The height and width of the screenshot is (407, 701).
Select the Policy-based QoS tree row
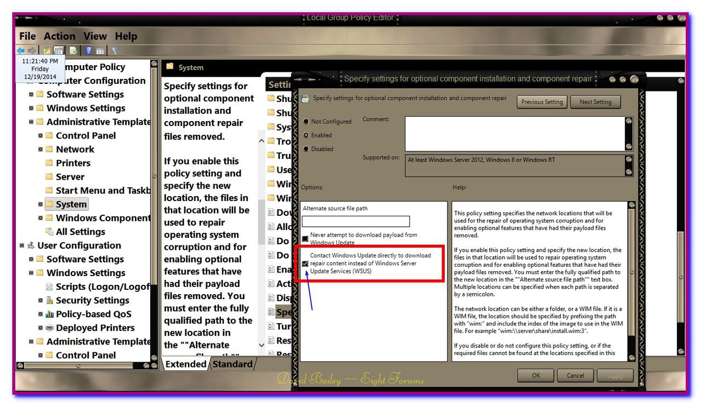93,314
